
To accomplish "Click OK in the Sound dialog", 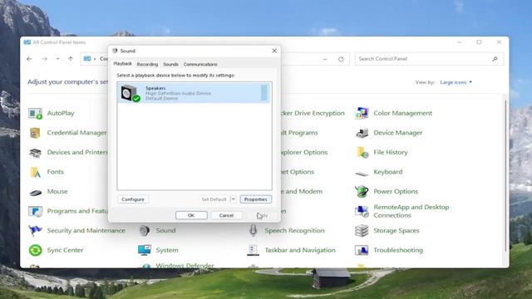I will tap(191, 215).
